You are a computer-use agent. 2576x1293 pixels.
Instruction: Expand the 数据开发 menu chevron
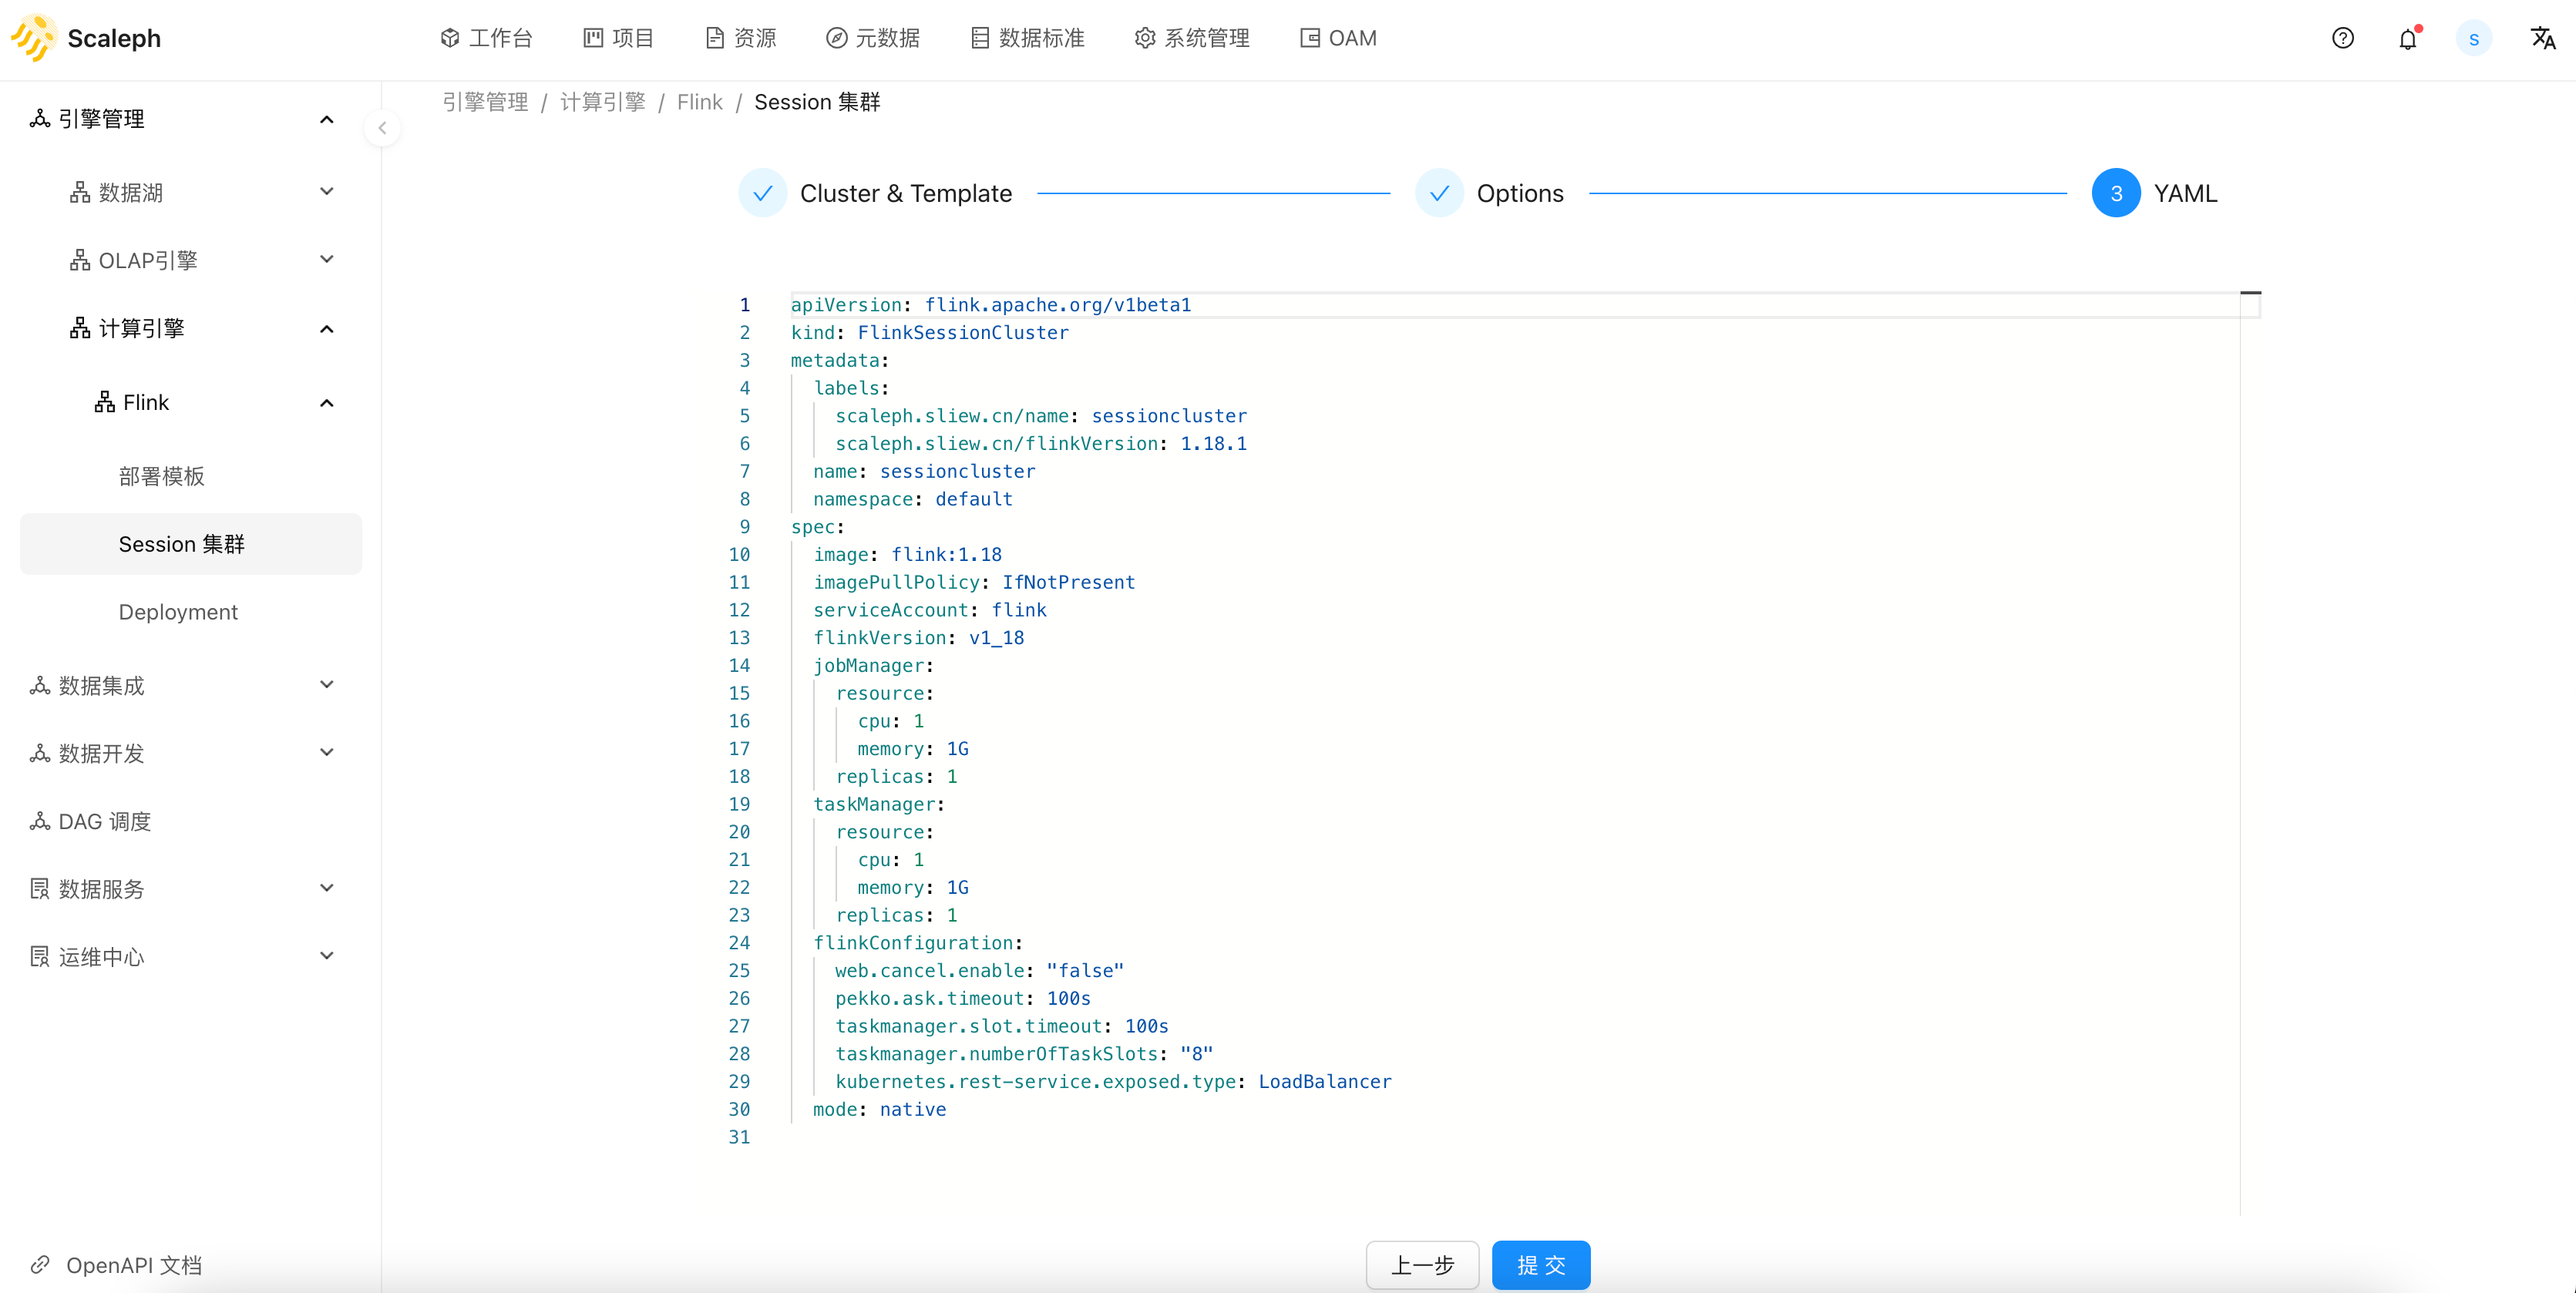[x=326, y=752]
